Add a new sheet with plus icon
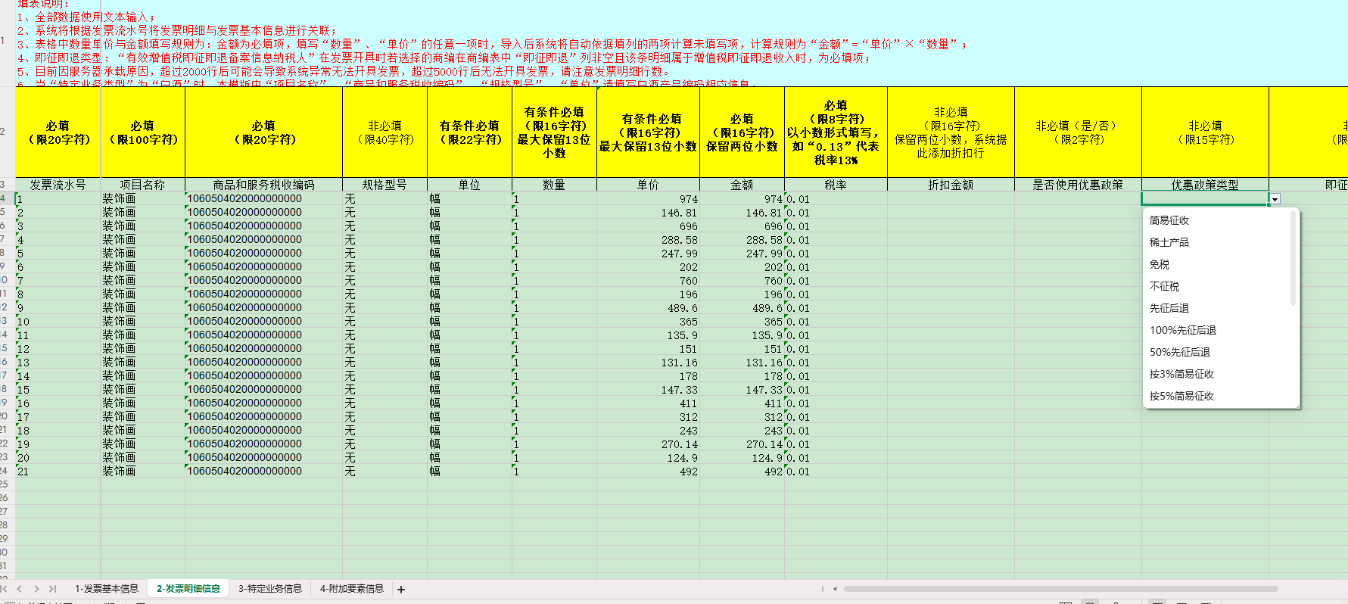 [401, 590]
